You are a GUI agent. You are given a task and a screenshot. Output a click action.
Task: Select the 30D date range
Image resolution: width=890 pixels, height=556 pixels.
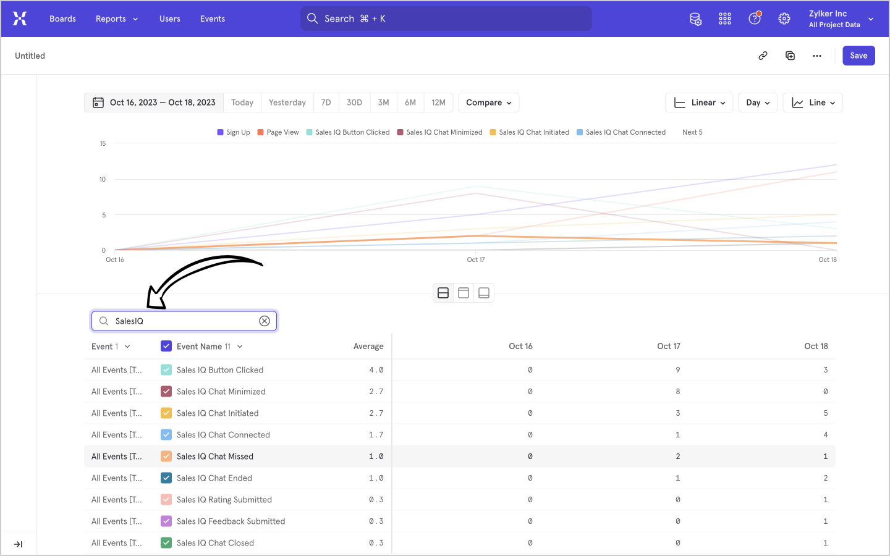354,103
